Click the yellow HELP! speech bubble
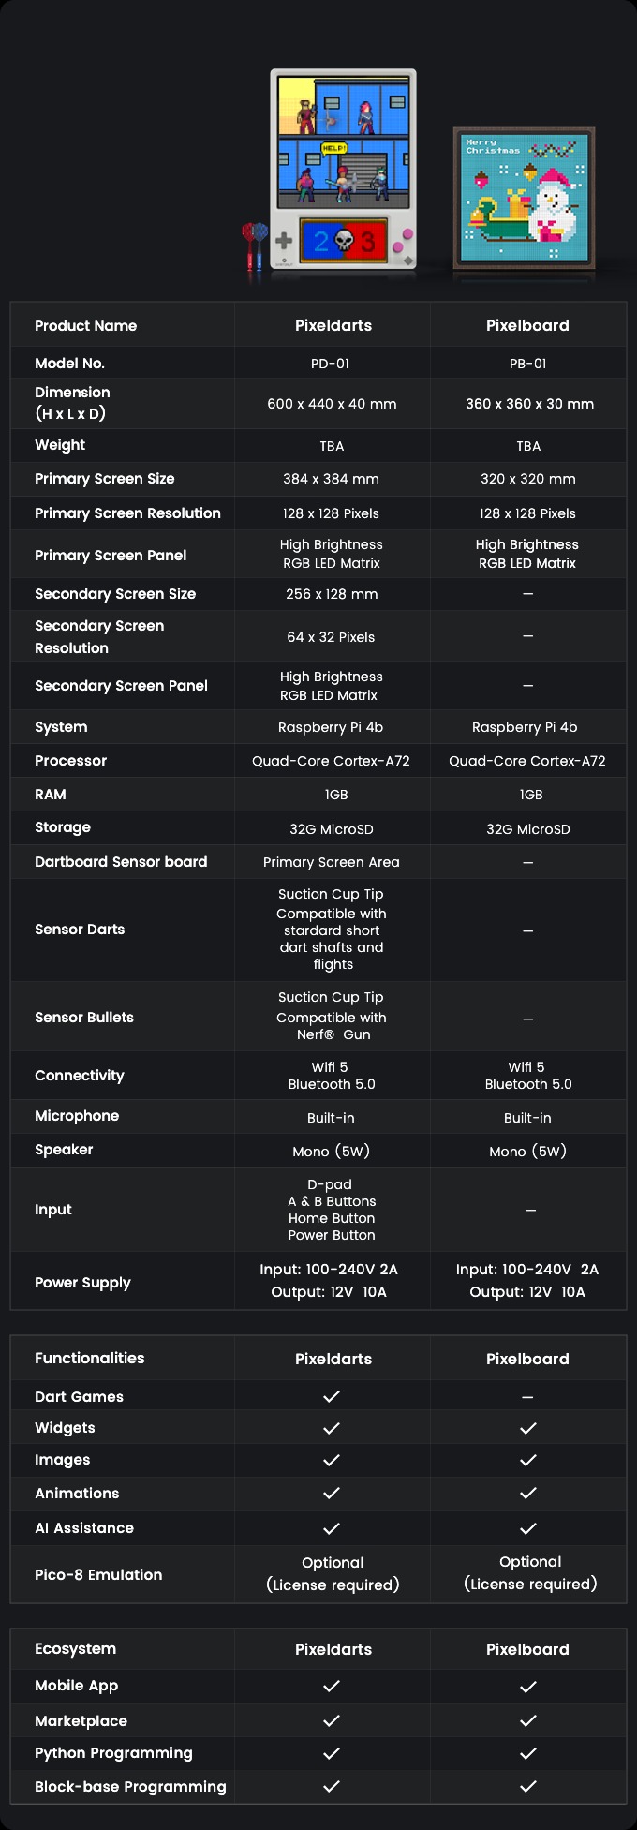The width and height of the screenshot is (637, 1830). [334, 148]
